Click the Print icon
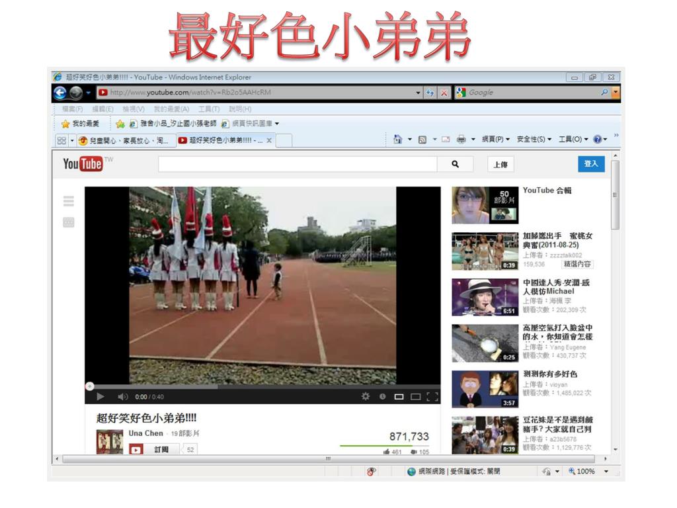Viewport: 677px width, 508px height. pyautogui.click(x=461, y=139)
